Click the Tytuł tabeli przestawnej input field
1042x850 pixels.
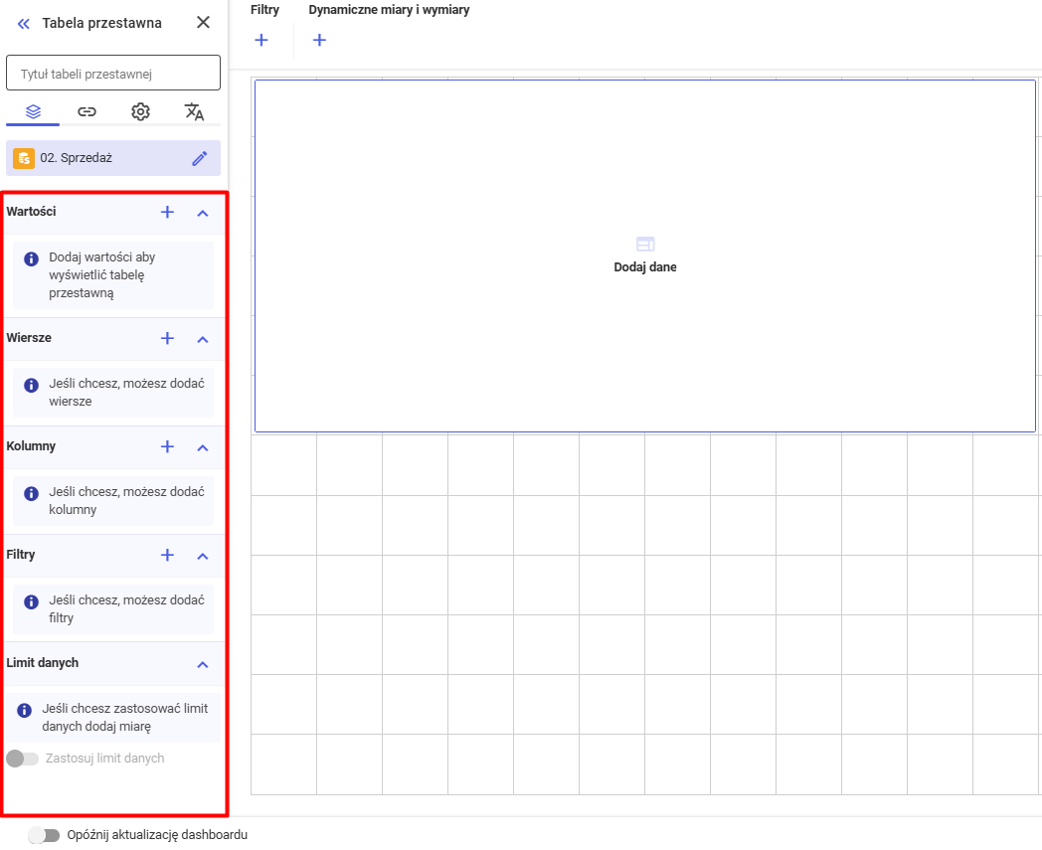113,74
